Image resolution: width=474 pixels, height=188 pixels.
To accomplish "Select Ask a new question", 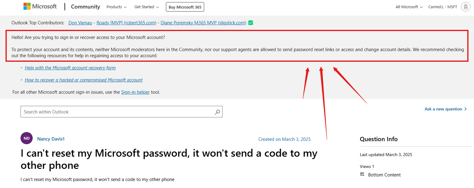I will tap(443, 109).
